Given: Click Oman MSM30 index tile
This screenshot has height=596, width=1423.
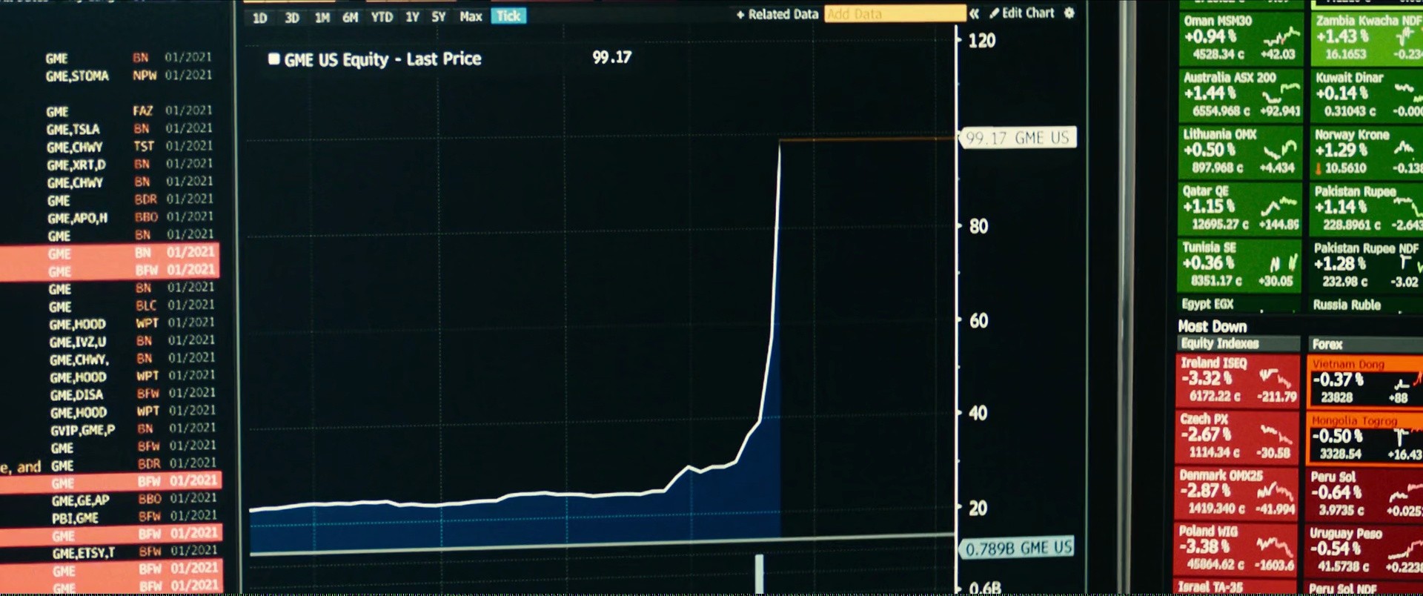Looking at the screenshot, I should [x=1241, y=38].
